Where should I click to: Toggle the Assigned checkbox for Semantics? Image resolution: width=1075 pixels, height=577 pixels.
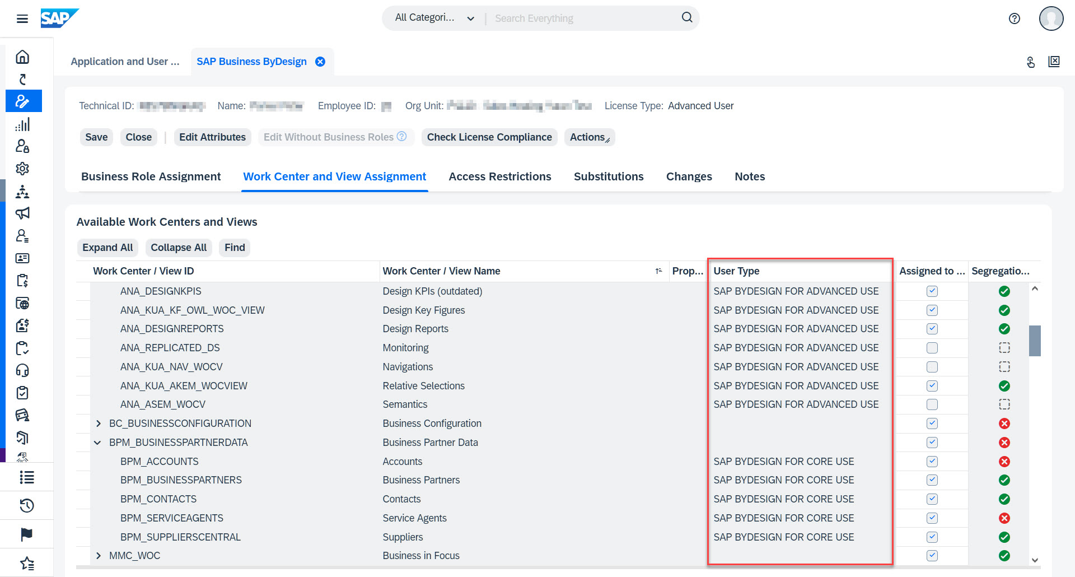932,404
